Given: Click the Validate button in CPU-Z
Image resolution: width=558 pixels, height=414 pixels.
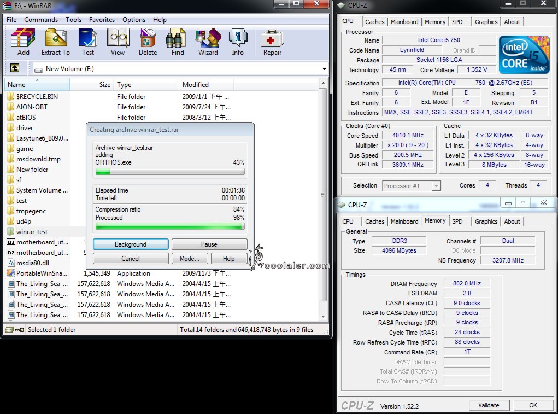Looking at the screenshot, I should (x=489, y=405).
